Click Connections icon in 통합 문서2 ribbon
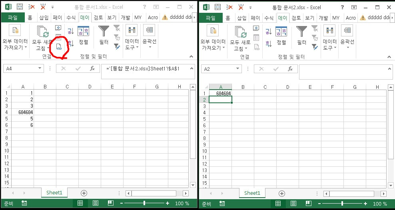395x210 pixels. point(256,28)
